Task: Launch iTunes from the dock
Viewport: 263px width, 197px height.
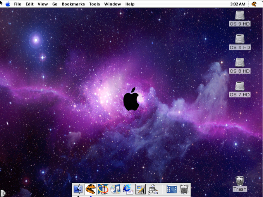Action: (x=115, y=189)
